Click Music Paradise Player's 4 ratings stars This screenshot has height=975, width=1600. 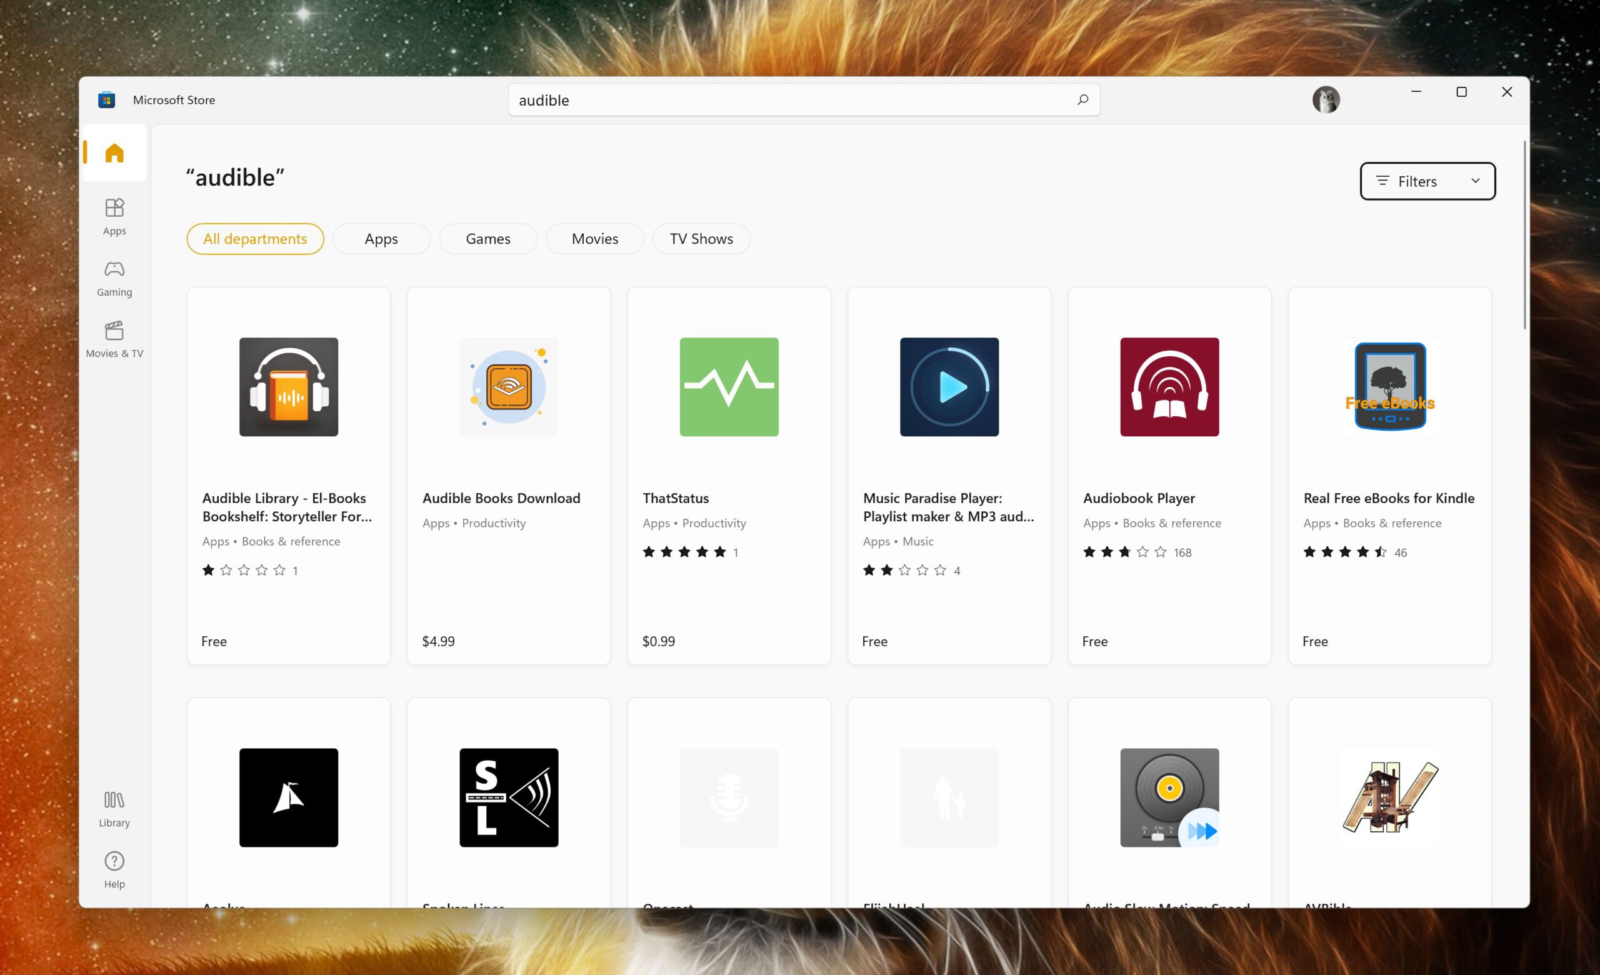[x=904, y=570]
